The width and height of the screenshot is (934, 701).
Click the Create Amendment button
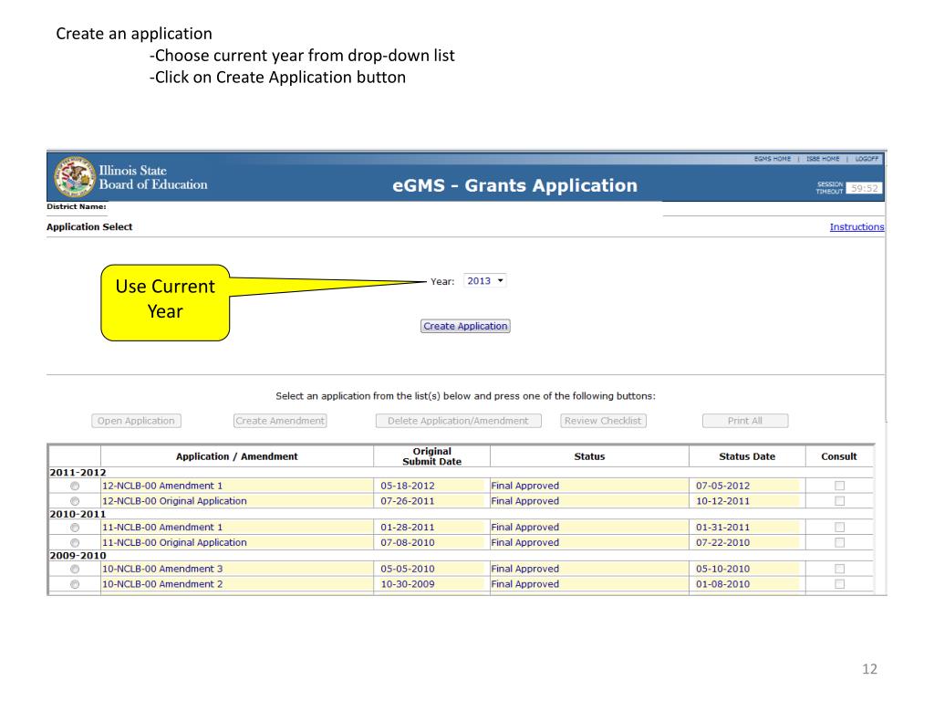(x=280, y=421)
